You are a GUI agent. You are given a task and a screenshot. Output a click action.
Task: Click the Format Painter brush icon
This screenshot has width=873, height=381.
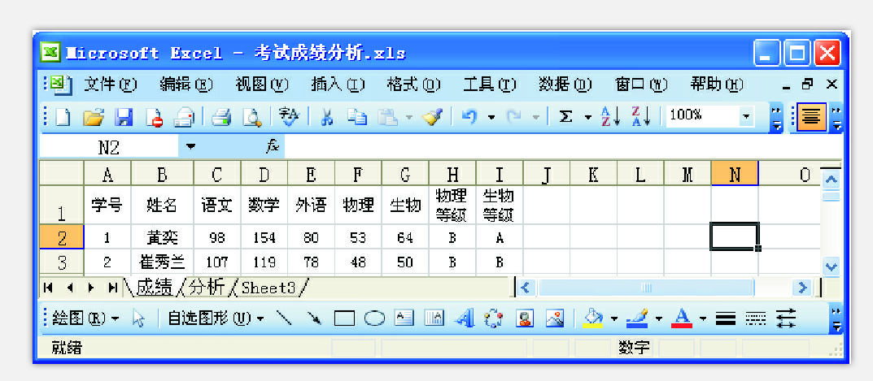(x=432, y=117)
